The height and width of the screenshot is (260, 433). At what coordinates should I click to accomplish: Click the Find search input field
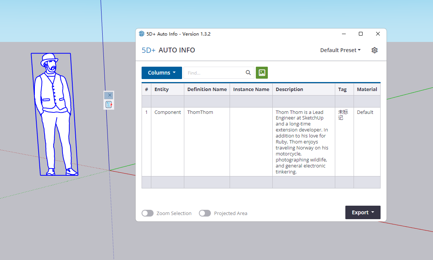(x=214, y=73)
